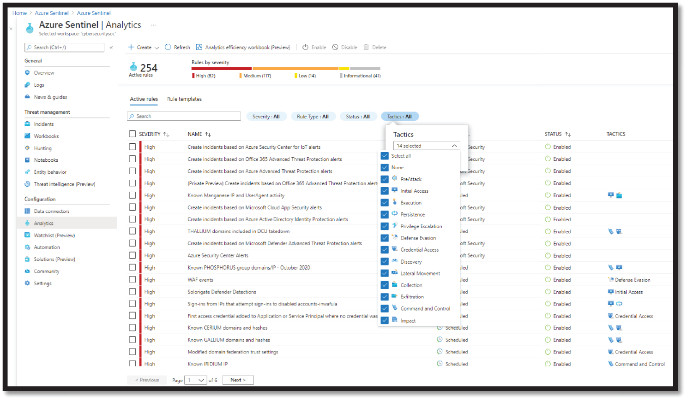Toggle the Select all tactics checkbox
Viewport: 687px width, 400px height.
coord(385,156)
